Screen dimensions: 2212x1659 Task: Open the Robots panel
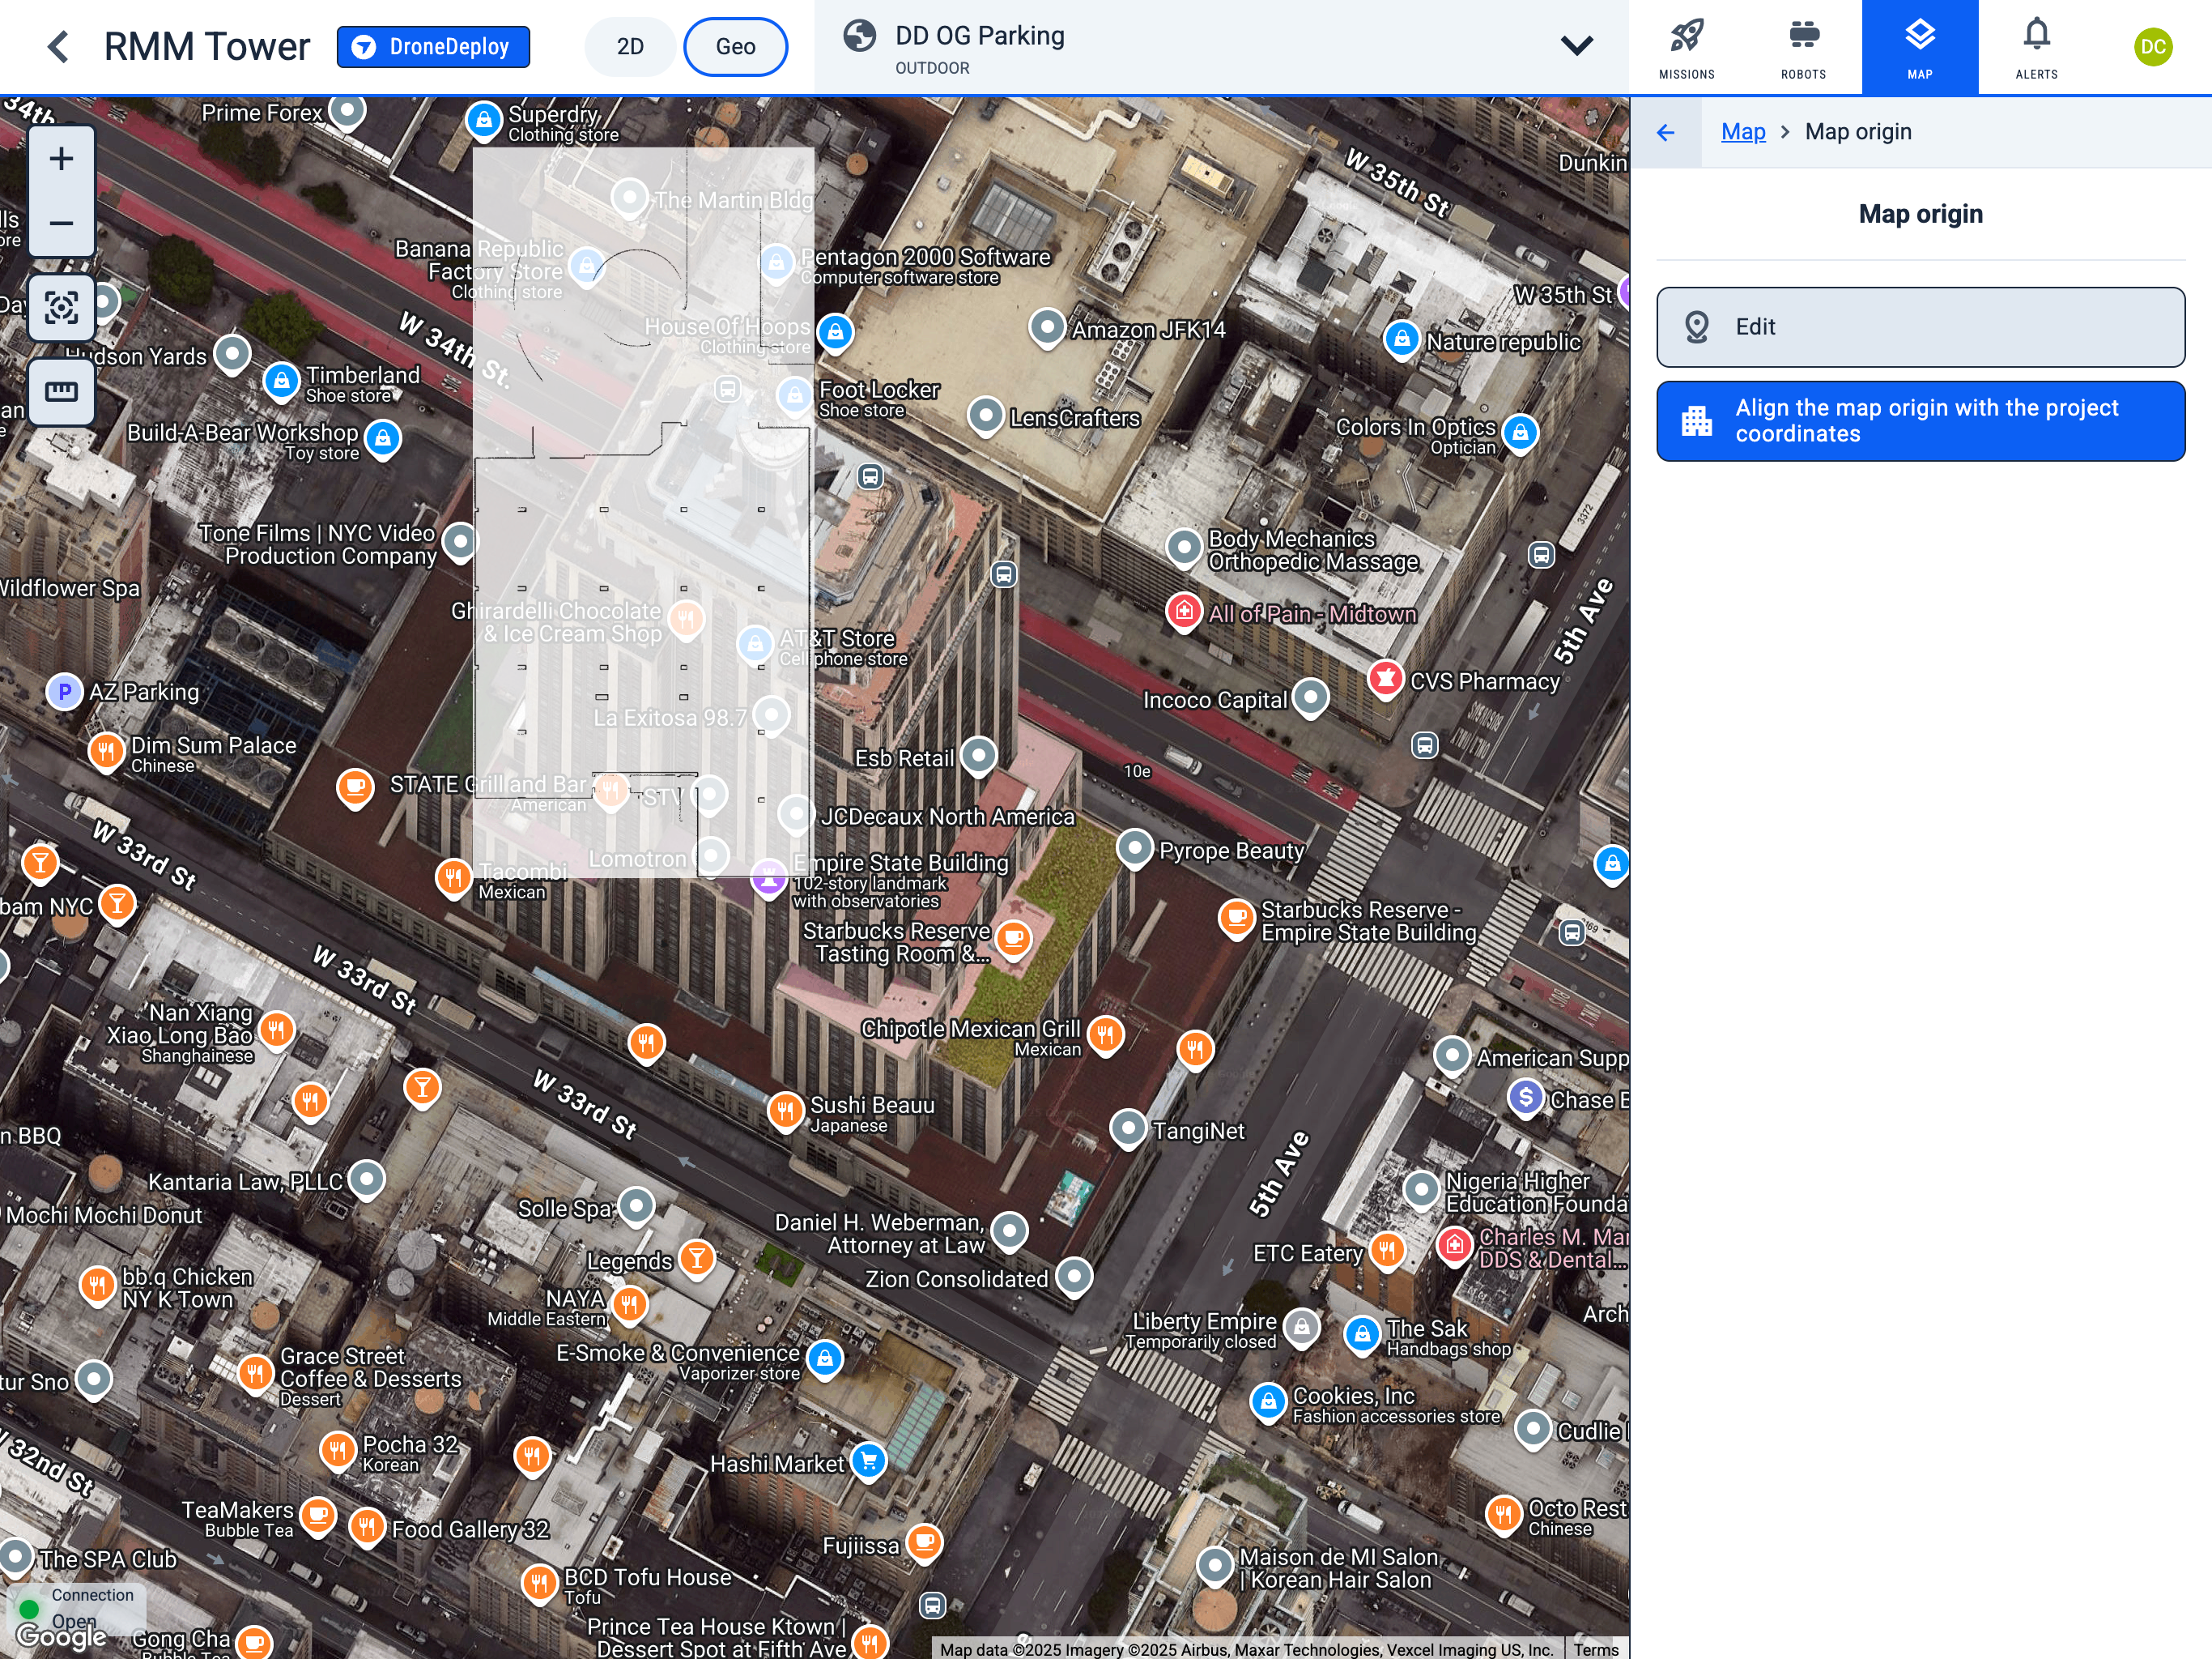tap(1803, 45)
